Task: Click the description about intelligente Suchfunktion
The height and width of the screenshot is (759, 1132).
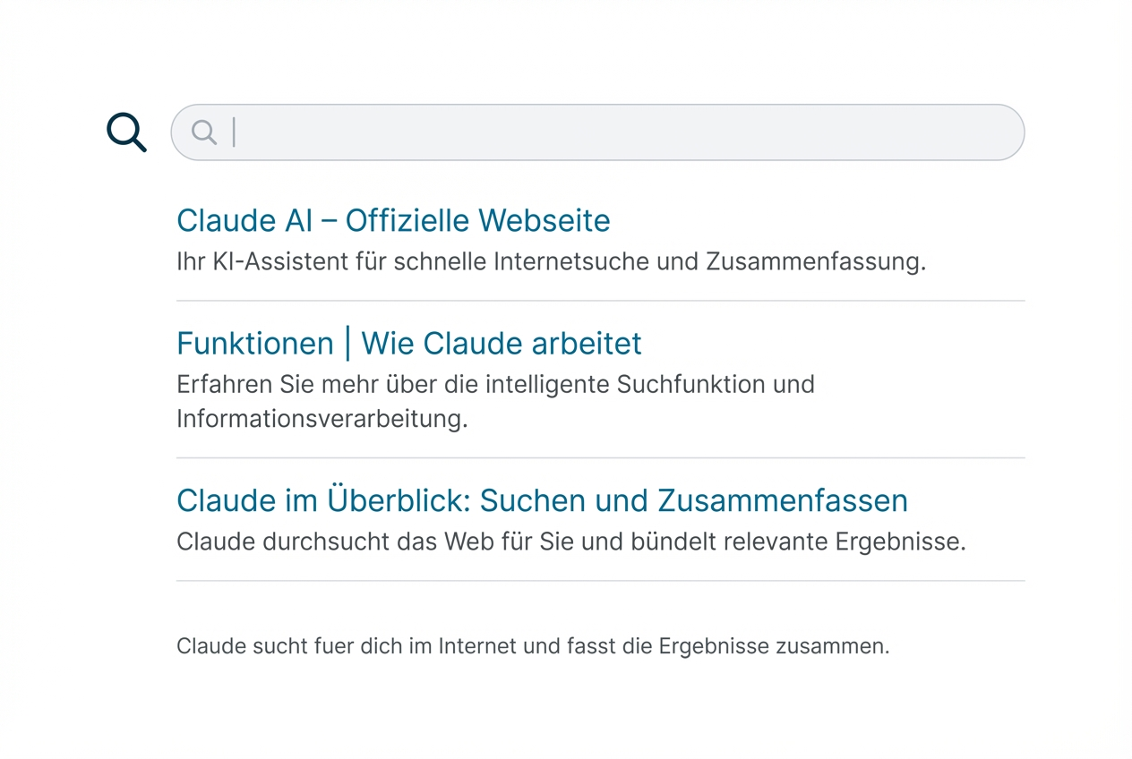Action: coord(495,384)
